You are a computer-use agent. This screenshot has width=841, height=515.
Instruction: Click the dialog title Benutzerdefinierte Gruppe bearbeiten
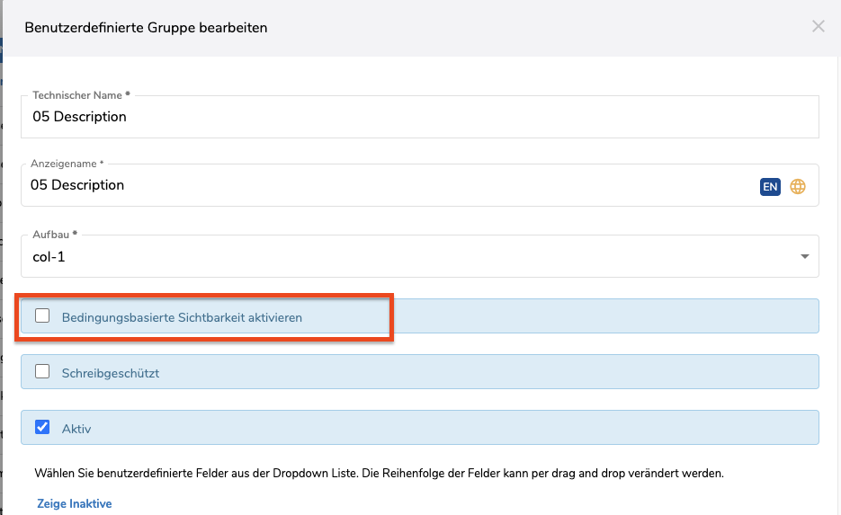(x=146, y=28)
